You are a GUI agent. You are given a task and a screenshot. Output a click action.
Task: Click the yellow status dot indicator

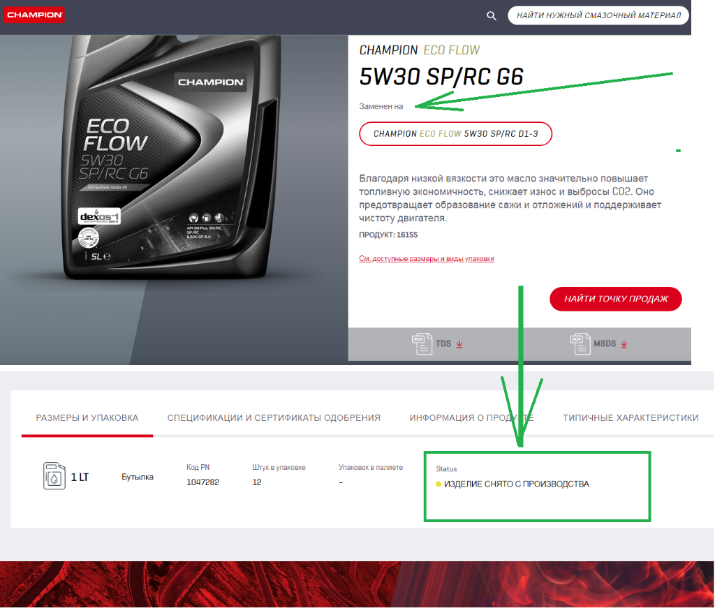438,484
